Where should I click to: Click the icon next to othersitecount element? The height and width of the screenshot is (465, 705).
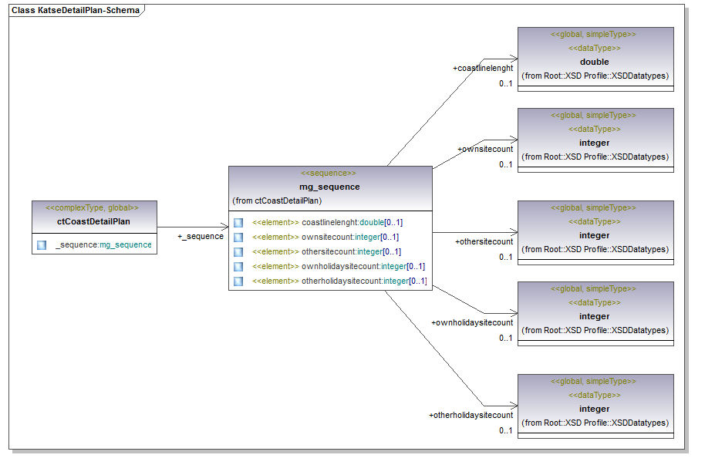[x=238, y=252]
